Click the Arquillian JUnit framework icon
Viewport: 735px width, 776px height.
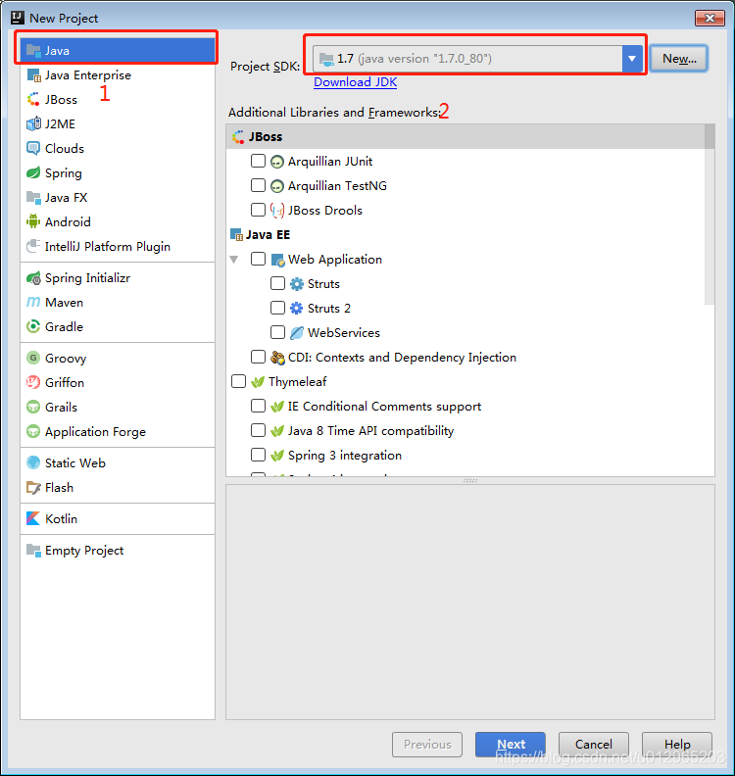(277, 162)
